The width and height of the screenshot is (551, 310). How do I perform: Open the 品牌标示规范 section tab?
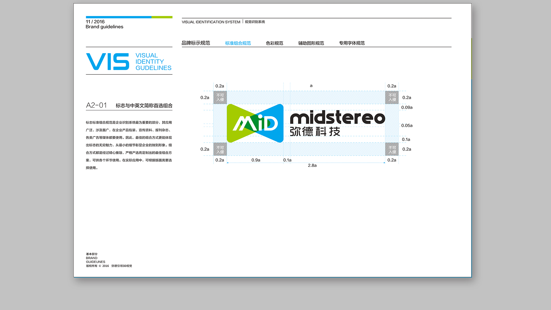[x=196, y=43]
